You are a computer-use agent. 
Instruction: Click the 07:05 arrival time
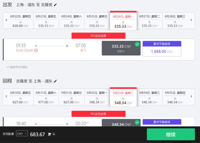coord(81,45)
